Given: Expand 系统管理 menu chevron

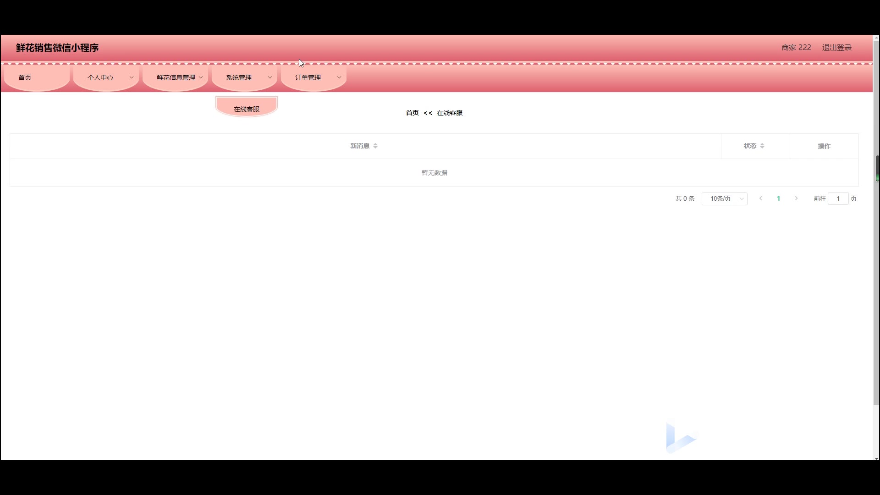Looking at the screenshot, I should click(x=270, y=77).
